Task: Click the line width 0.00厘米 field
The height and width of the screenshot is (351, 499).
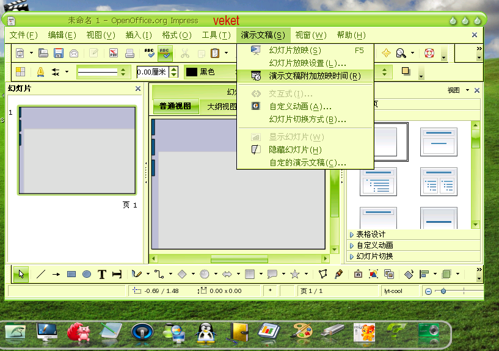Action: click(x=153, y=72)
